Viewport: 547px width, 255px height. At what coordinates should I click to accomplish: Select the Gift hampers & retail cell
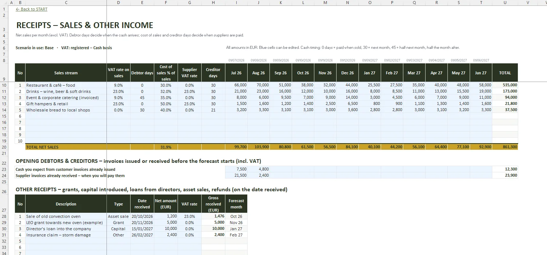[x=66, y=104]
